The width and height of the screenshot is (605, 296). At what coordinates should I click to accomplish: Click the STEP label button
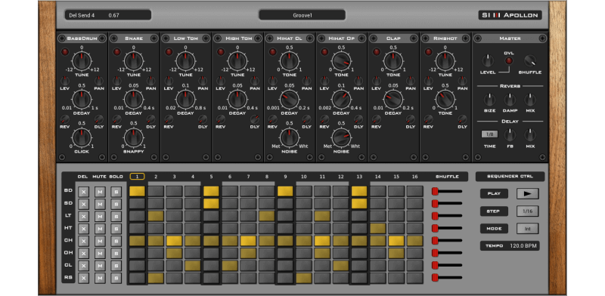494,211
